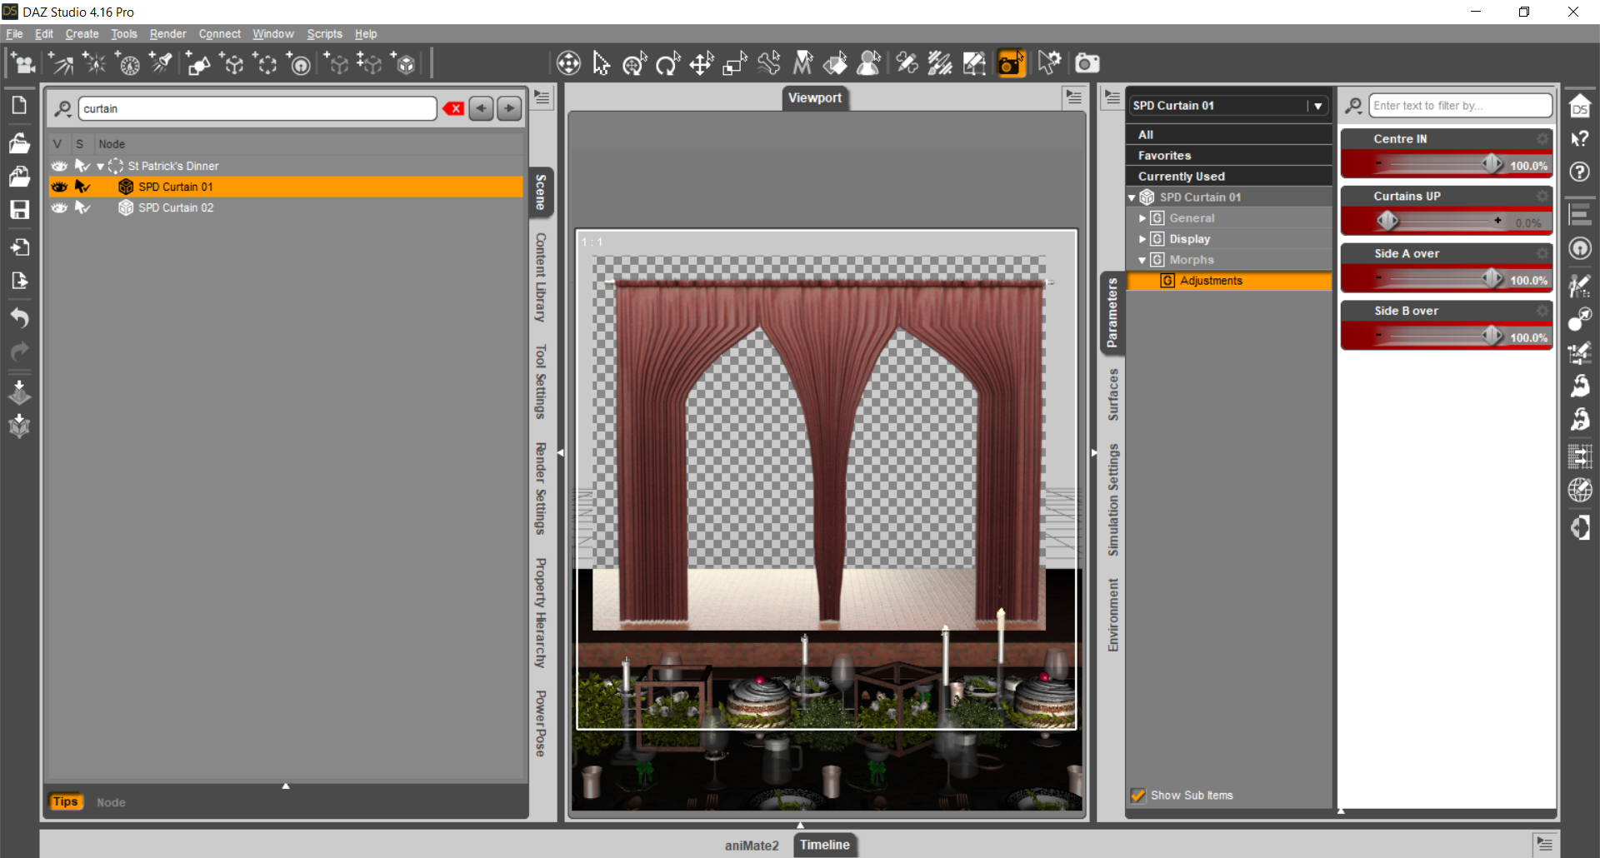1600x858 pixels.
Task: Open the File menu
Action: point(14,34)
